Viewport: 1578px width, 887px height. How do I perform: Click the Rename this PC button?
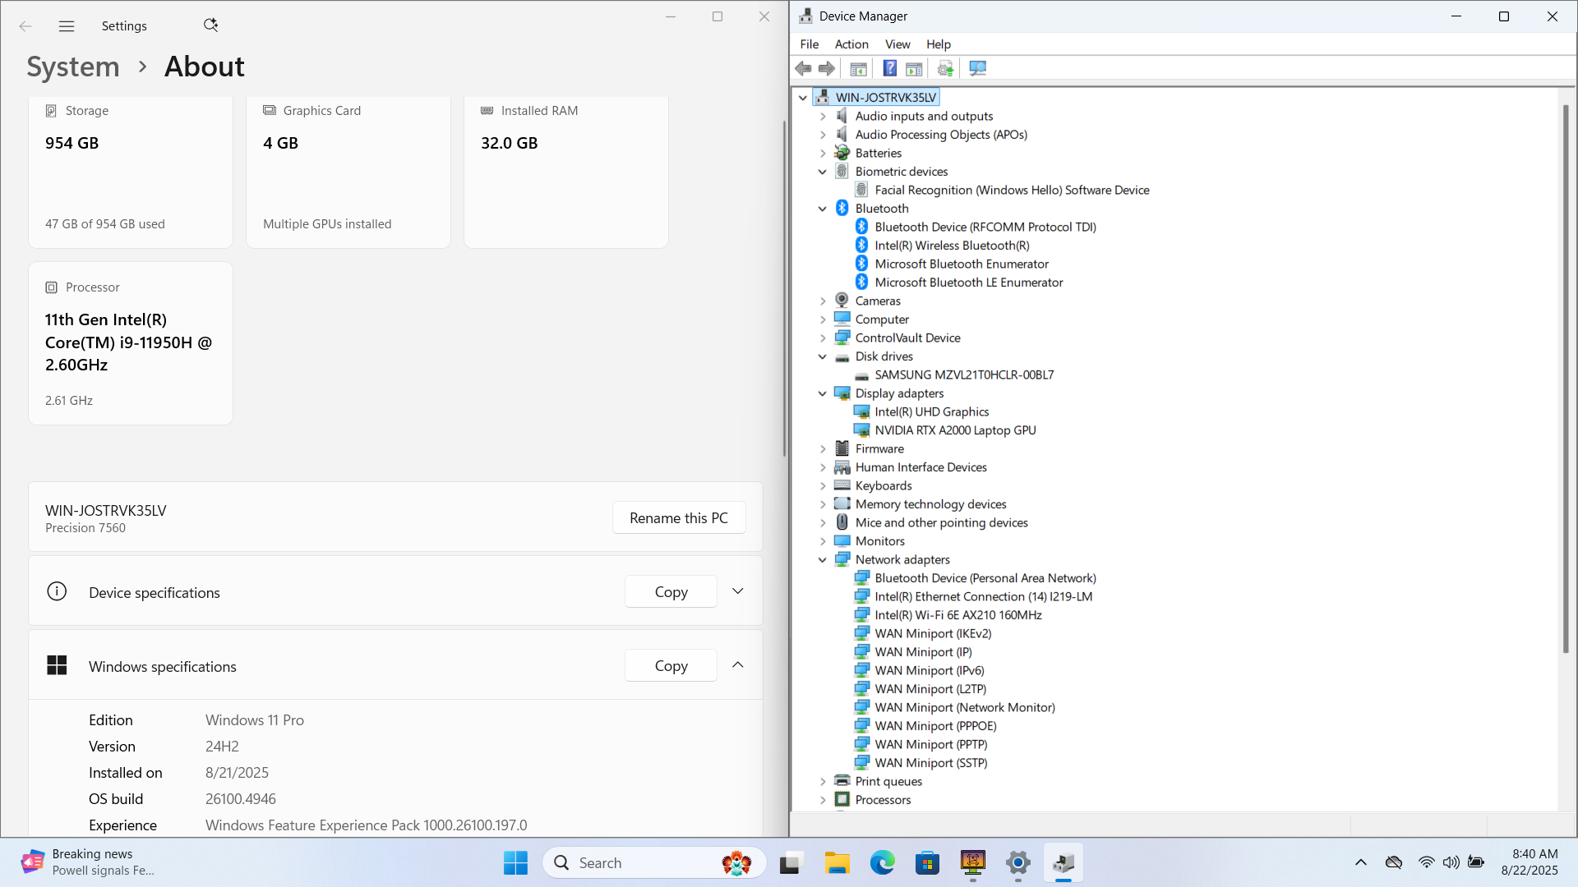point(678,518)
